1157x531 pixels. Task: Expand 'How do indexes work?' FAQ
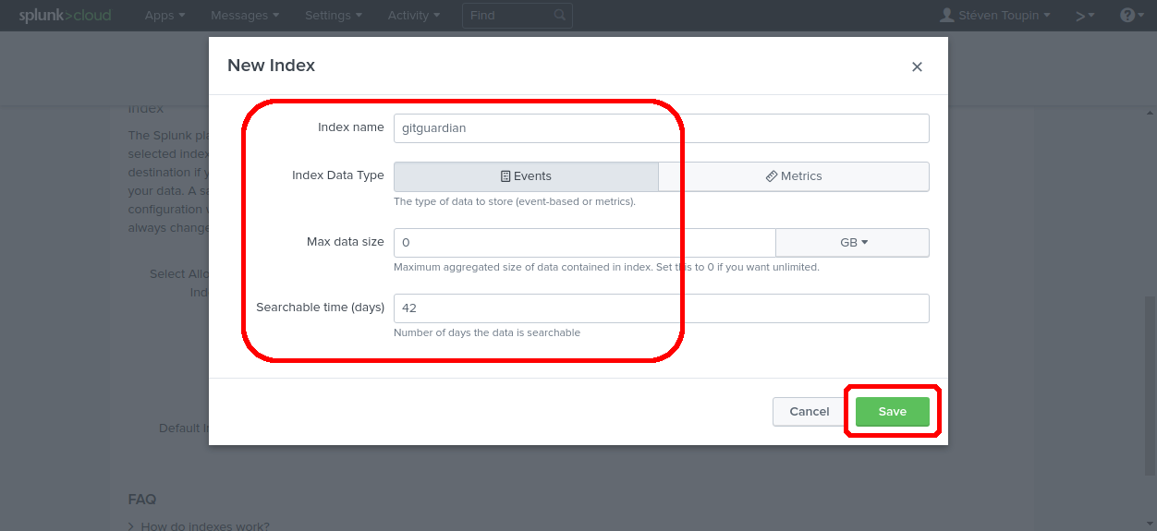pos(199,526)
